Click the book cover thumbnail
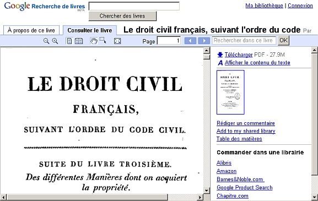The image size is (318, 201). coord(230,92)
